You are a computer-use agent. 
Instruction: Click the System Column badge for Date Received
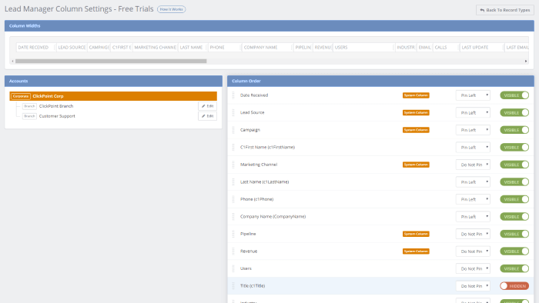tap(416, 95)
